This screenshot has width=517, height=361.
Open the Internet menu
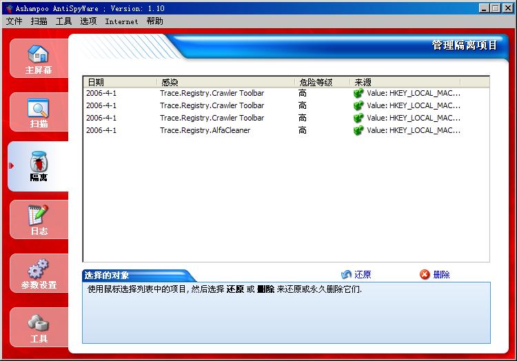(121, 21)
